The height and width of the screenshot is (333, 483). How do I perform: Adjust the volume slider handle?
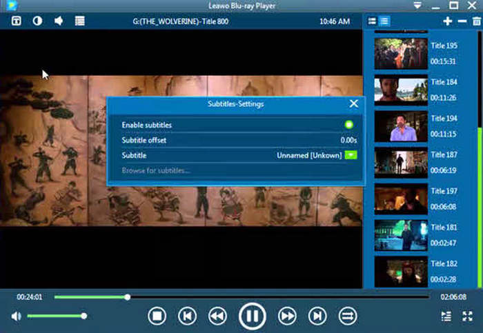click(83, 316)
